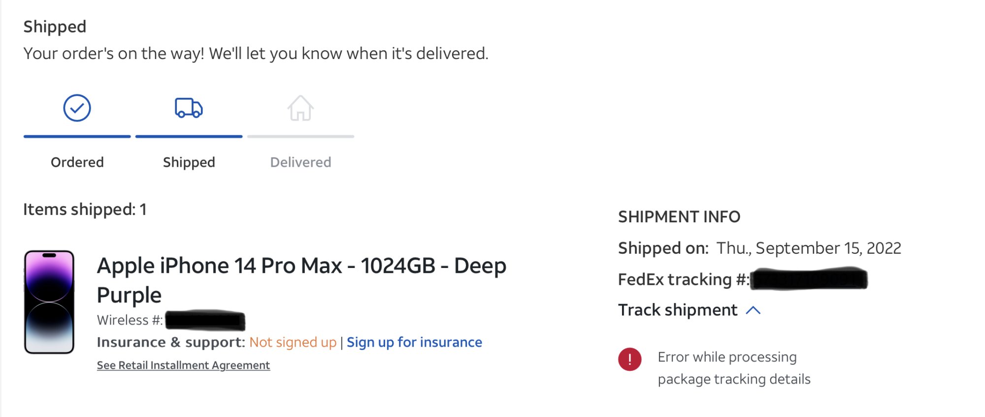Click the blue progress bar under Ordered
The width and height of the screenshot is (985, 417).
coord(77,136)
